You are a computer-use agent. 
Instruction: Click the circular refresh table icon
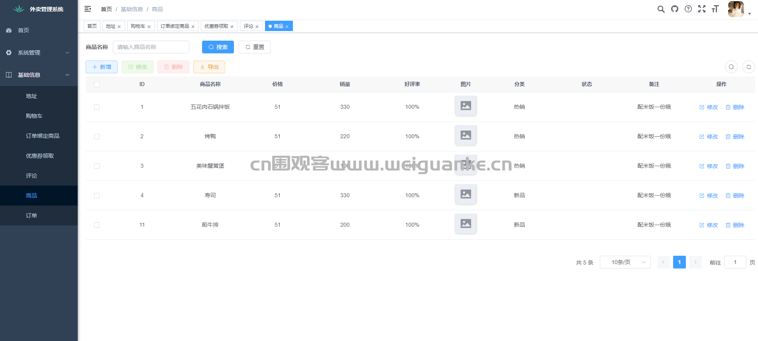pyautogui.click(x=748, y=67)
